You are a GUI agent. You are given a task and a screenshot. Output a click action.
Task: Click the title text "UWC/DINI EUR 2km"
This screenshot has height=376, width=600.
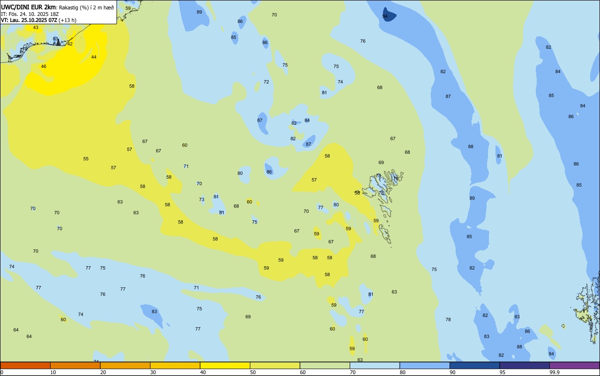click(29, 7)
